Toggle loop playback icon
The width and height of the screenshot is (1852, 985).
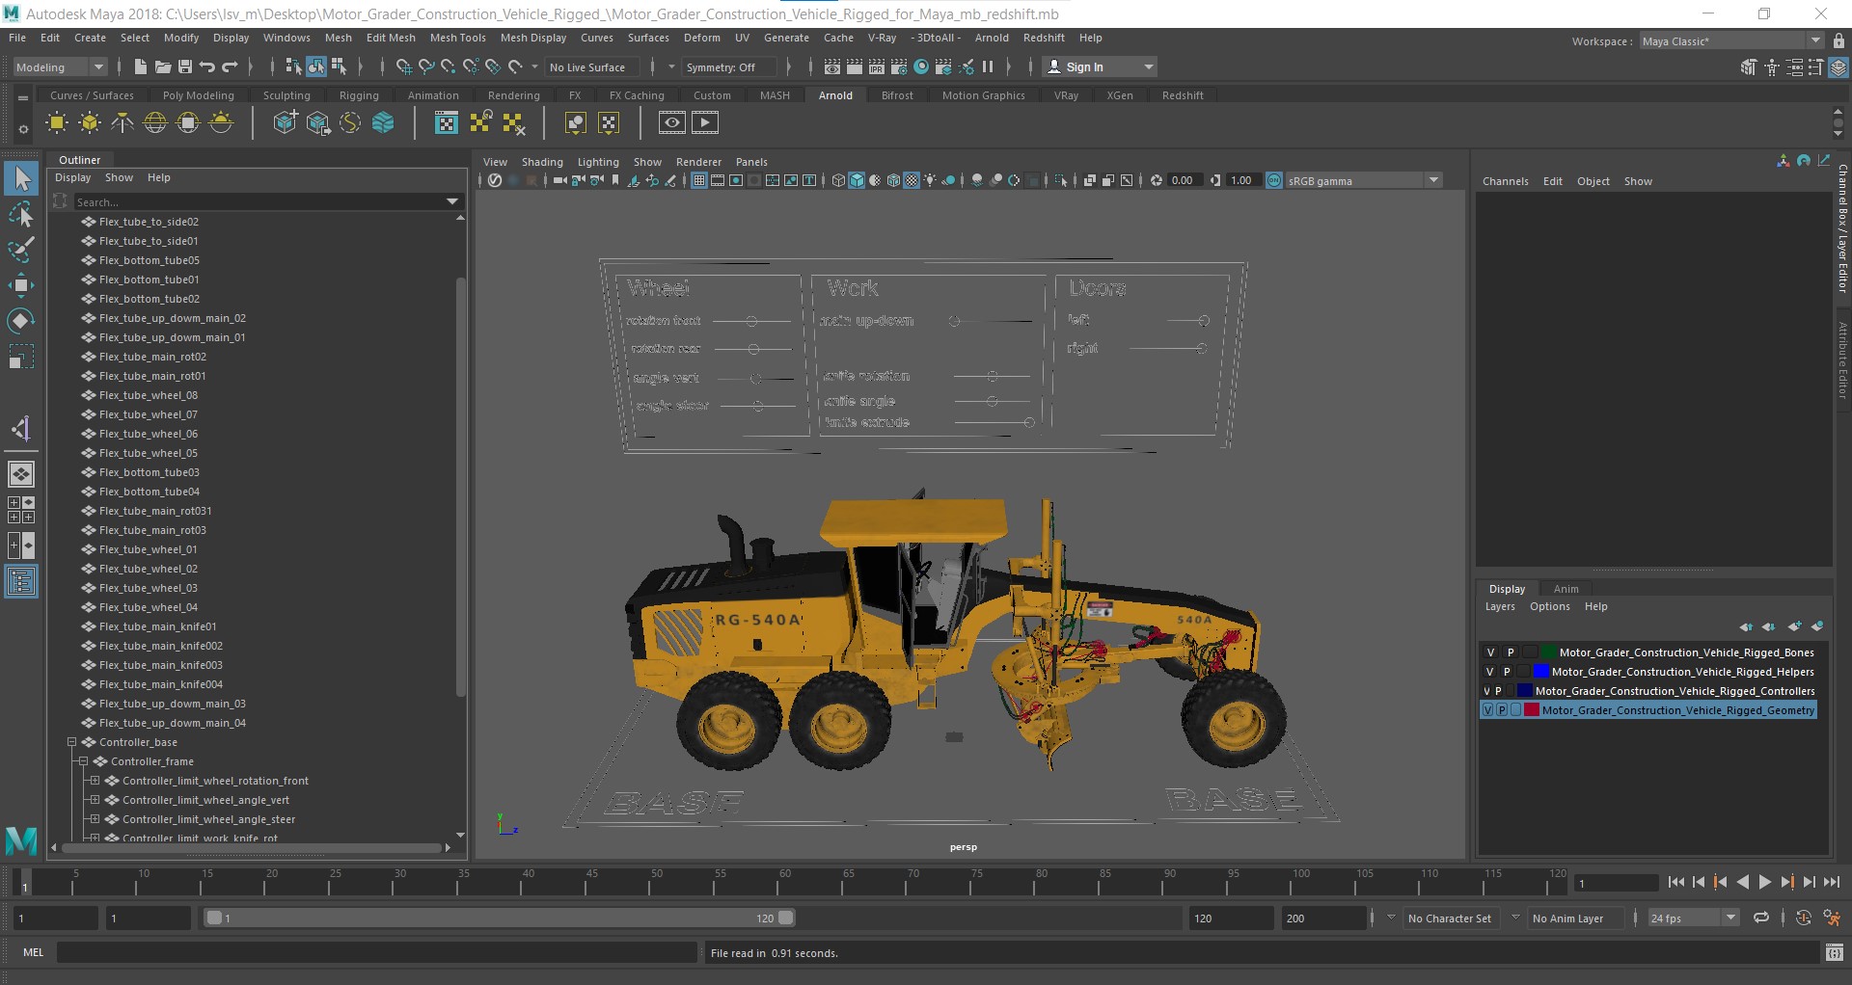pyautogui.click(x=1761, y=918)
